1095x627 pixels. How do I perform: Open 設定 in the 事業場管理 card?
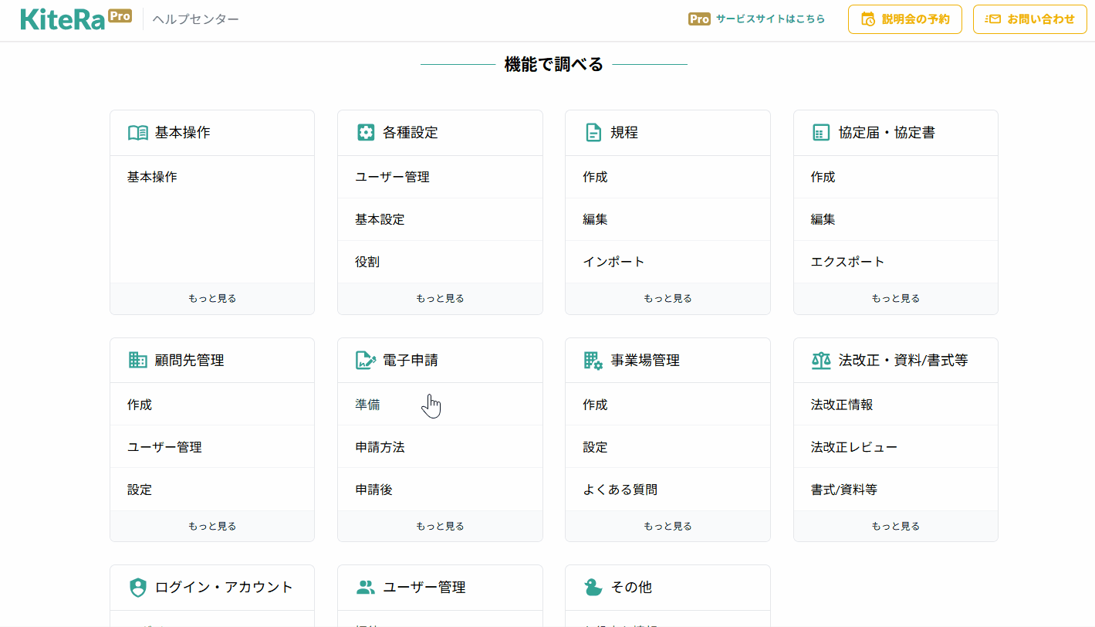tap(595, 447)
